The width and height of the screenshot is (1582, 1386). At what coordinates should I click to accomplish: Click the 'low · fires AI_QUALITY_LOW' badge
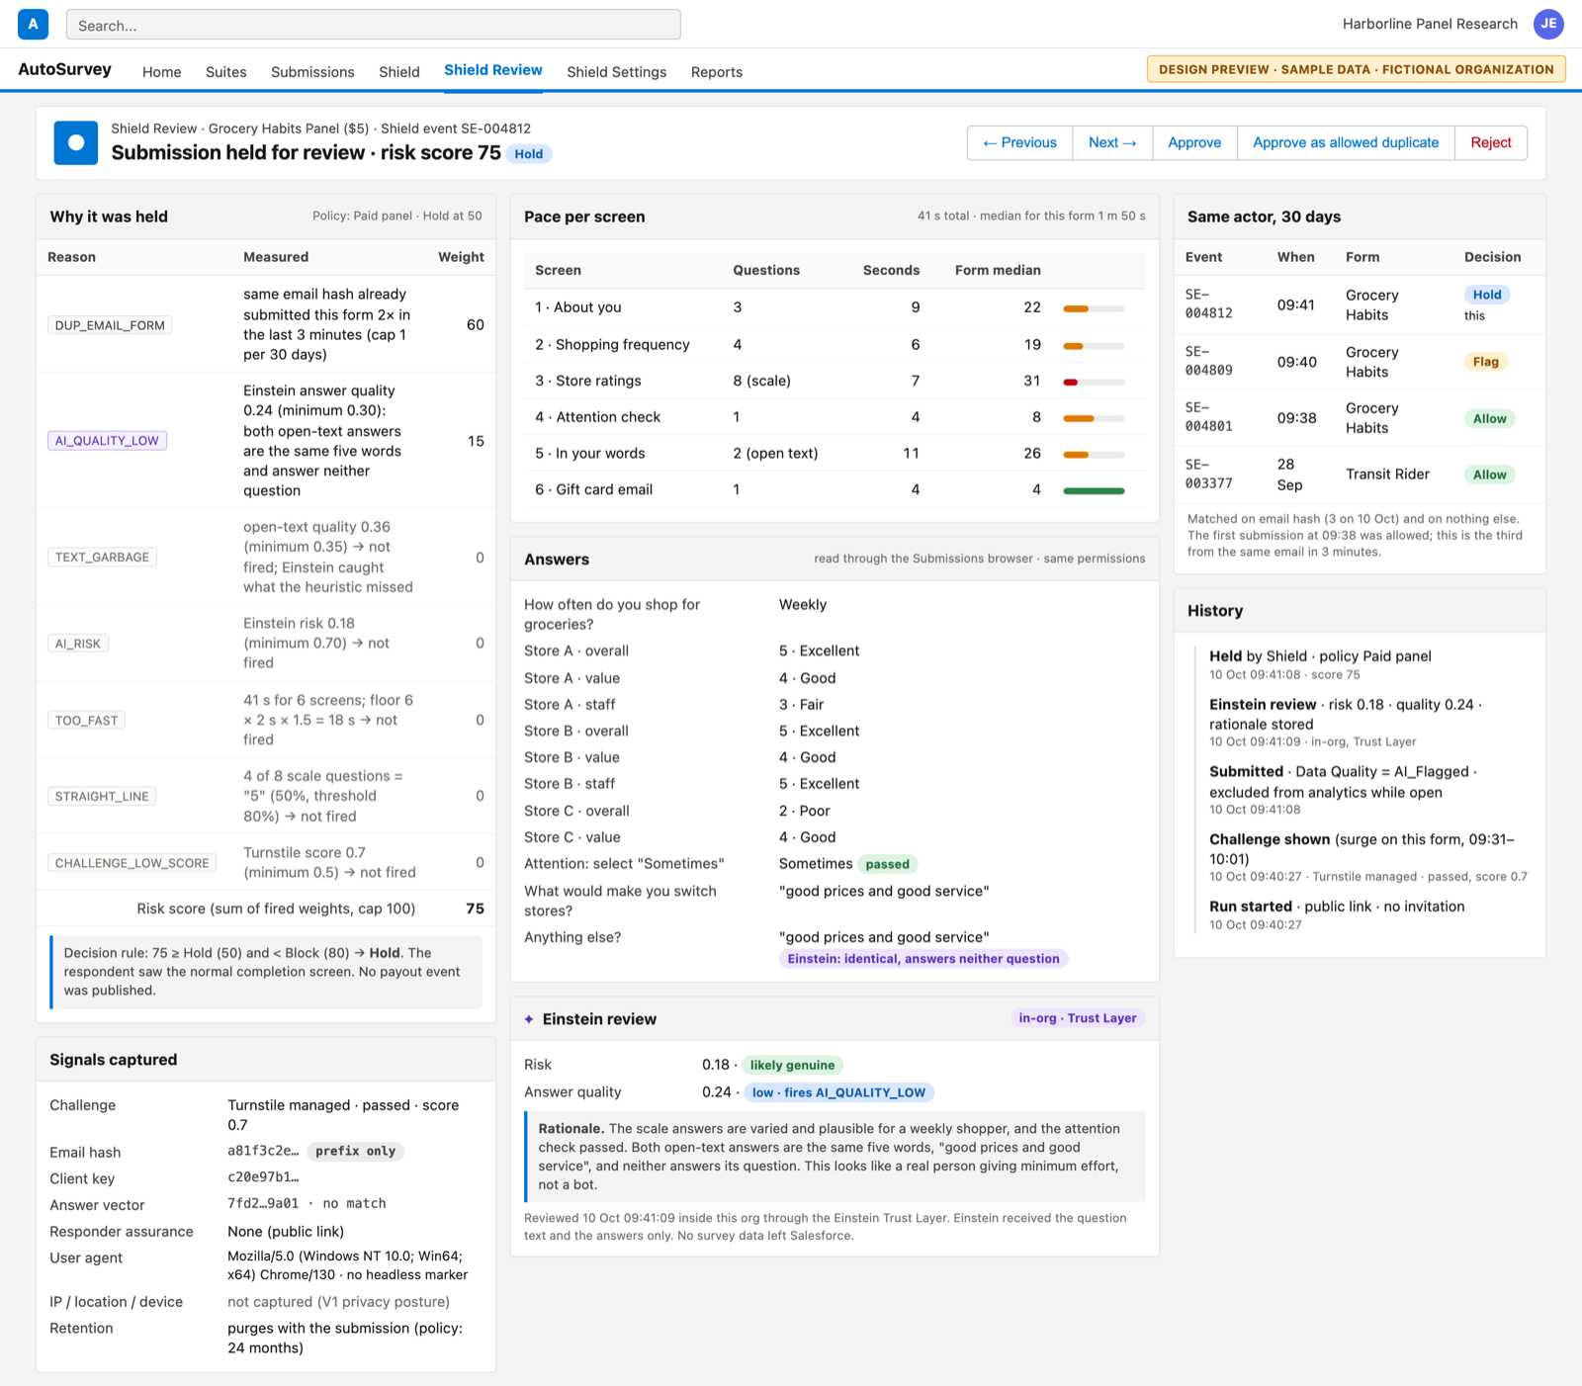coord(838,1093)
